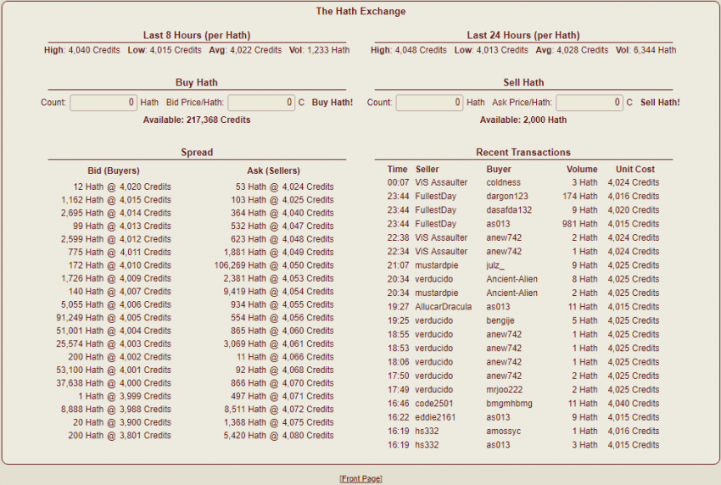Select the bid 1 Hath @ 3,999 Credits
721x485 pixels.
point(125,396)
